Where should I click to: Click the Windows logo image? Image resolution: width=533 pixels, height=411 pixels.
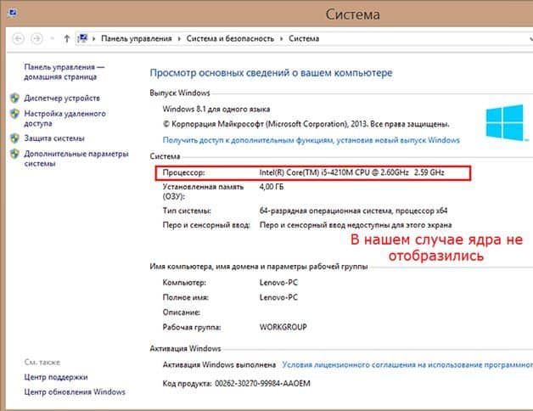point(505,123)
